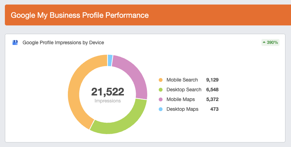Click the 6,548 Desktop Search value
291x147 pixels.
point(212,90)
